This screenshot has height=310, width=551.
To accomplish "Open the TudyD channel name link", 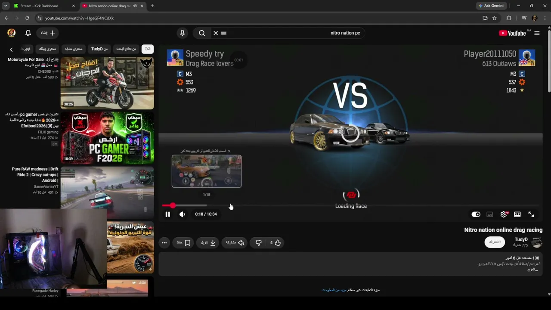I will pyautogui.click(x=521, y=239).
